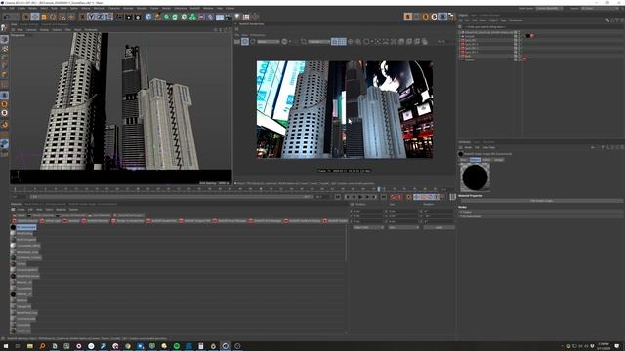Click crop region icon in RenderView
The width and height of the screenshot is (625, 351).
point(304,41)
